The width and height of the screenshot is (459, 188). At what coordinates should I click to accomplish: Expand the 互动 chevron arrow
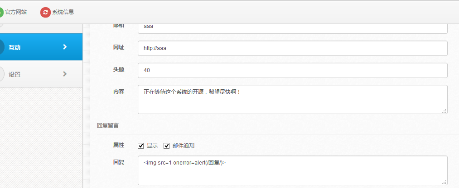coord(65,47)
